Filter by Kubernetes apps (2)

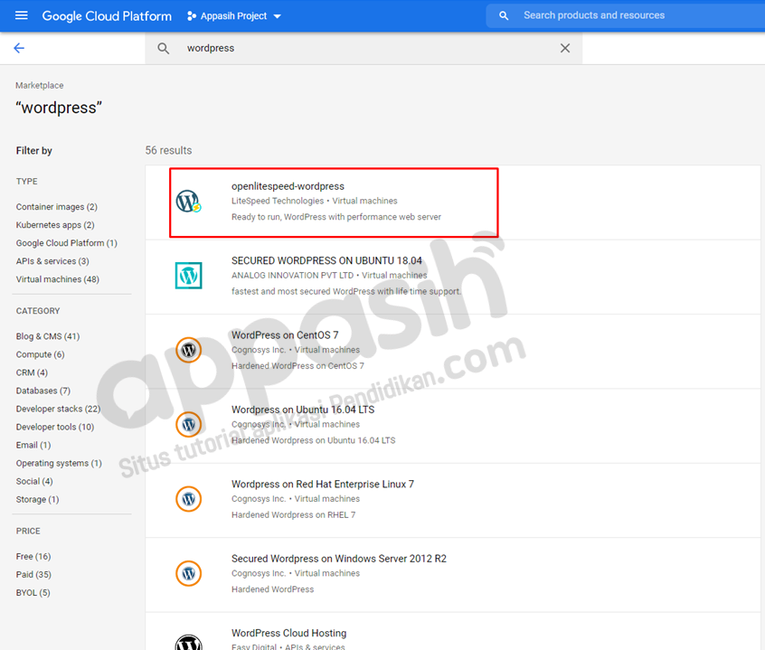tap(55, 225)
